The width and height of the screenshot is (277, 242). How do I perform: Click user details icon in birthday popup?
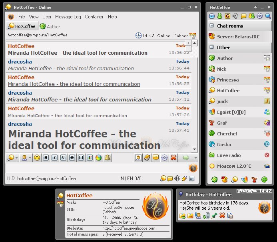pyautogui.click(x=198, y=216)
